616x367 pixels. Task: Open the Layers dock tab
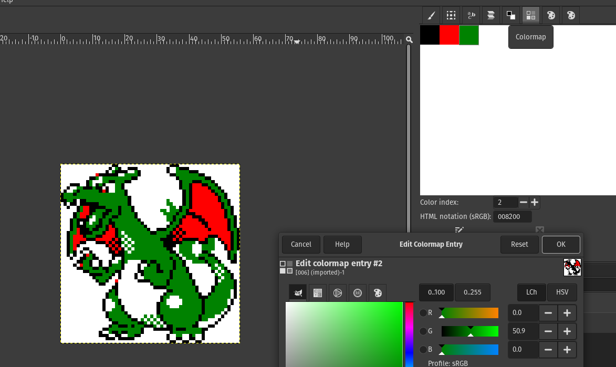(491, 15)
